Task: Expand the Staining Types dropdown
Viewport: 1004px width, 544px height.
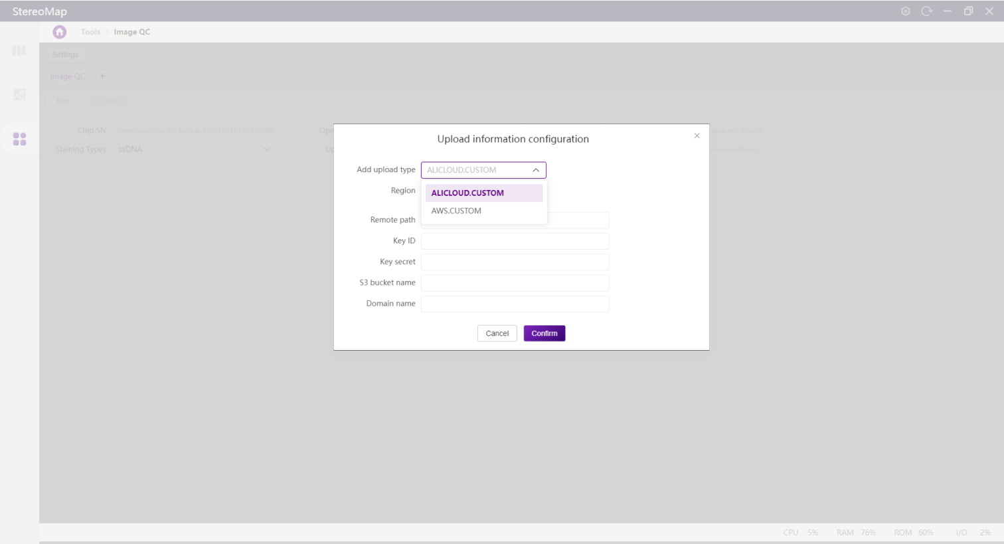Action: 267,149
